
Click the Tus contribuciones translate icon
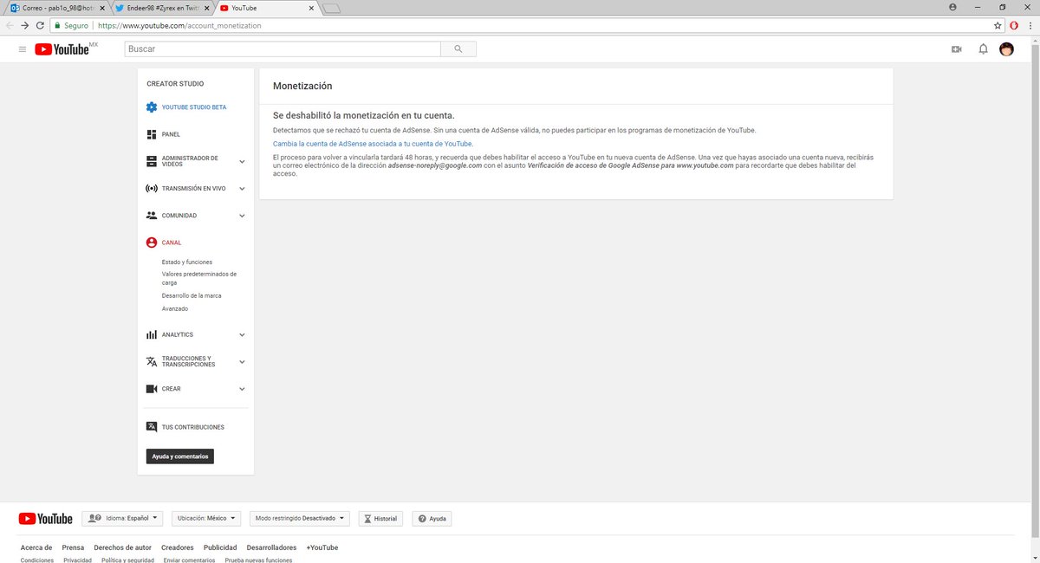[x=152, y=427]
